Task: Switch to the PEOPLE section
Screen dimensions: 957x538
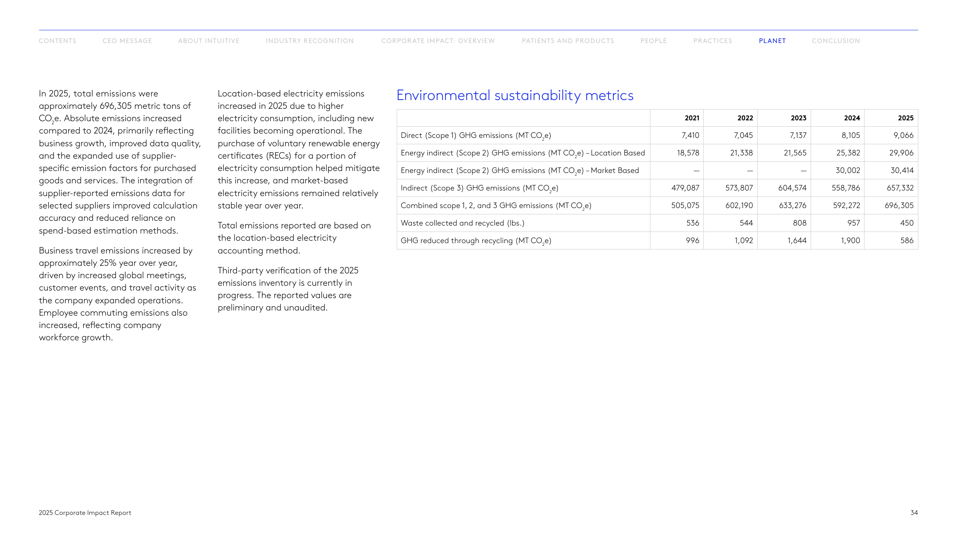Action: point(654,41)
